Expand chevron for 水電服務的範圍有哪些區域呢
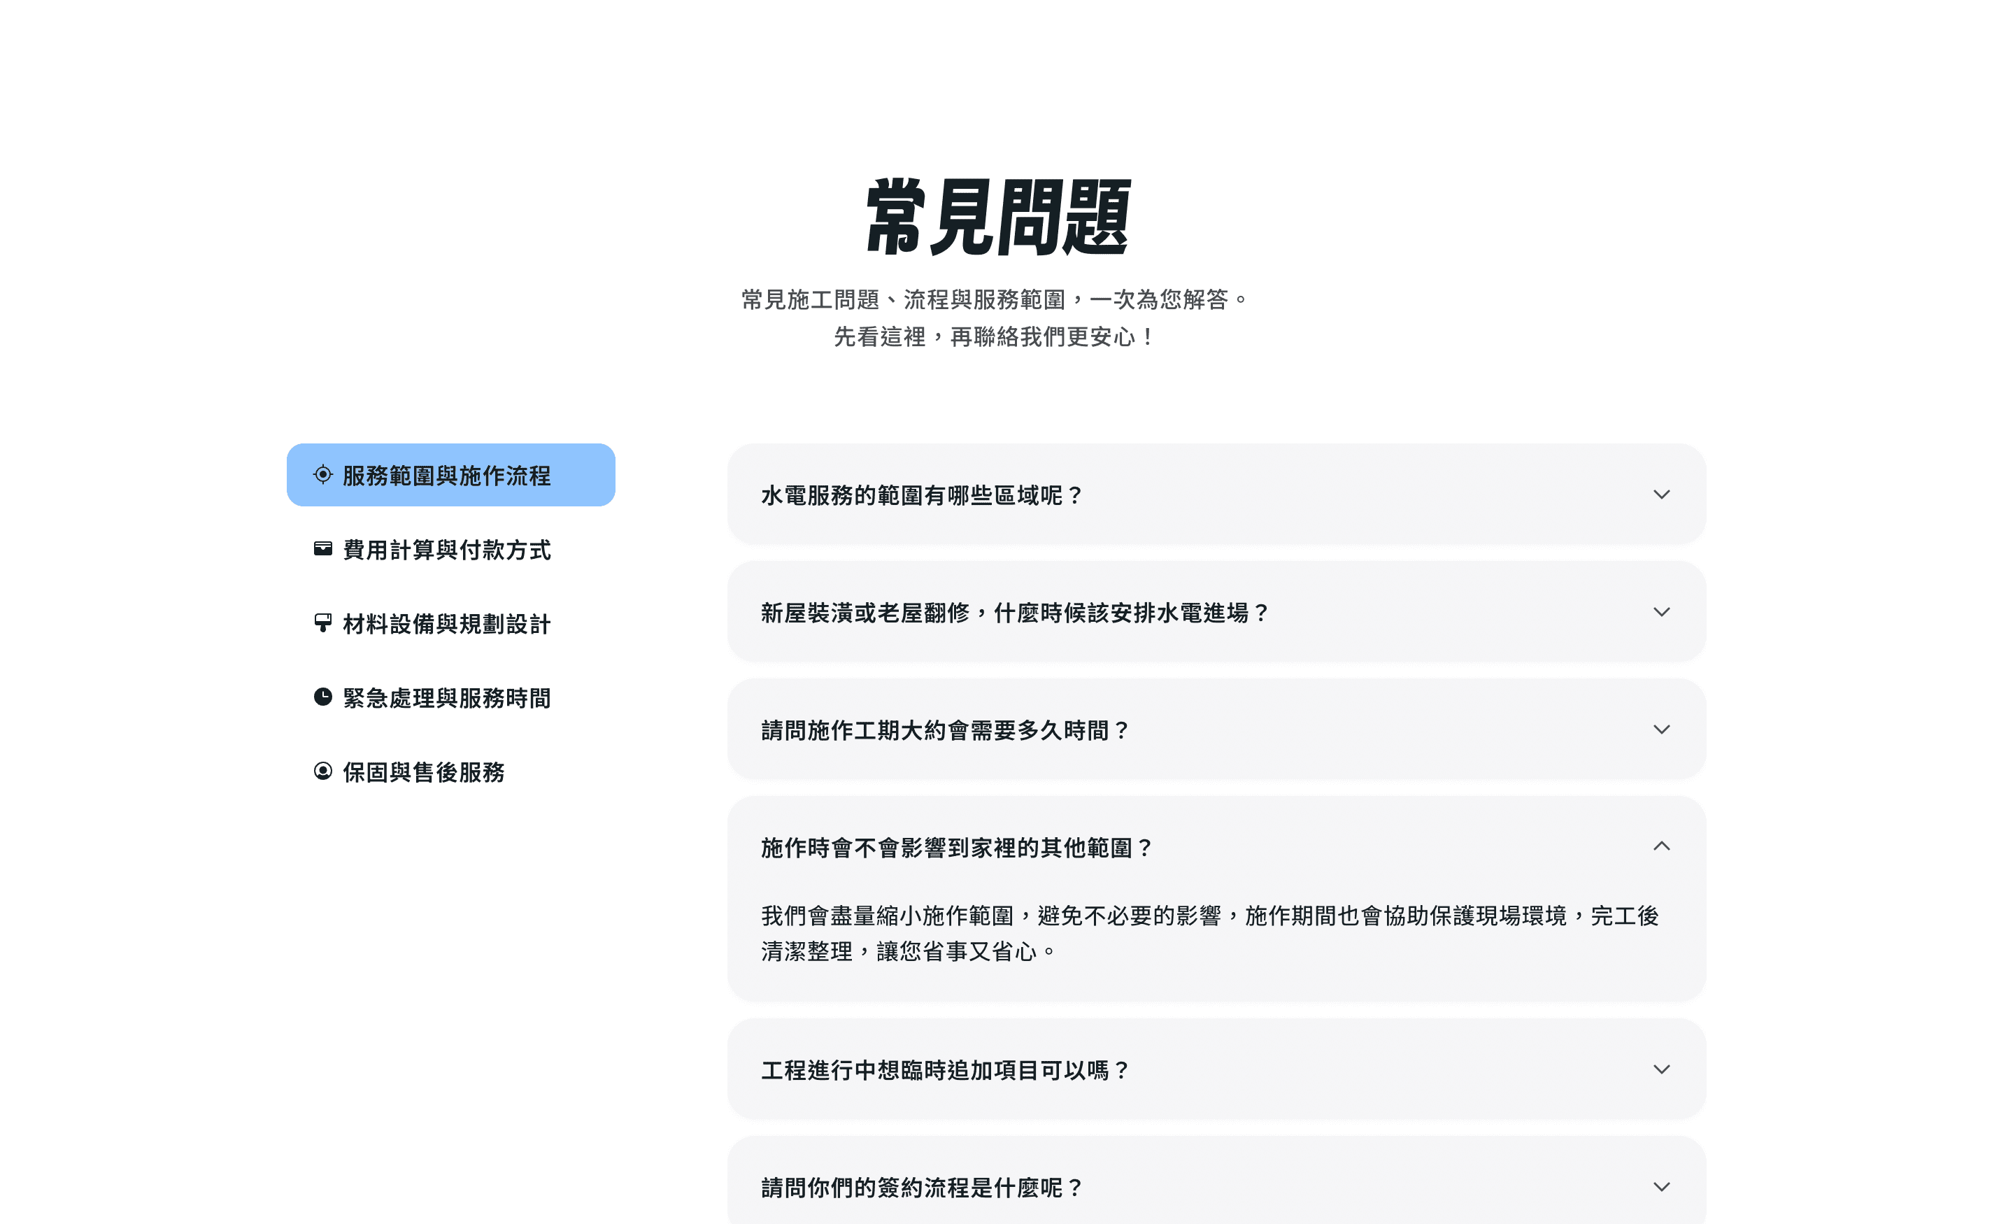This screenshot has height=1224, width=1992. pos(1660,494)
